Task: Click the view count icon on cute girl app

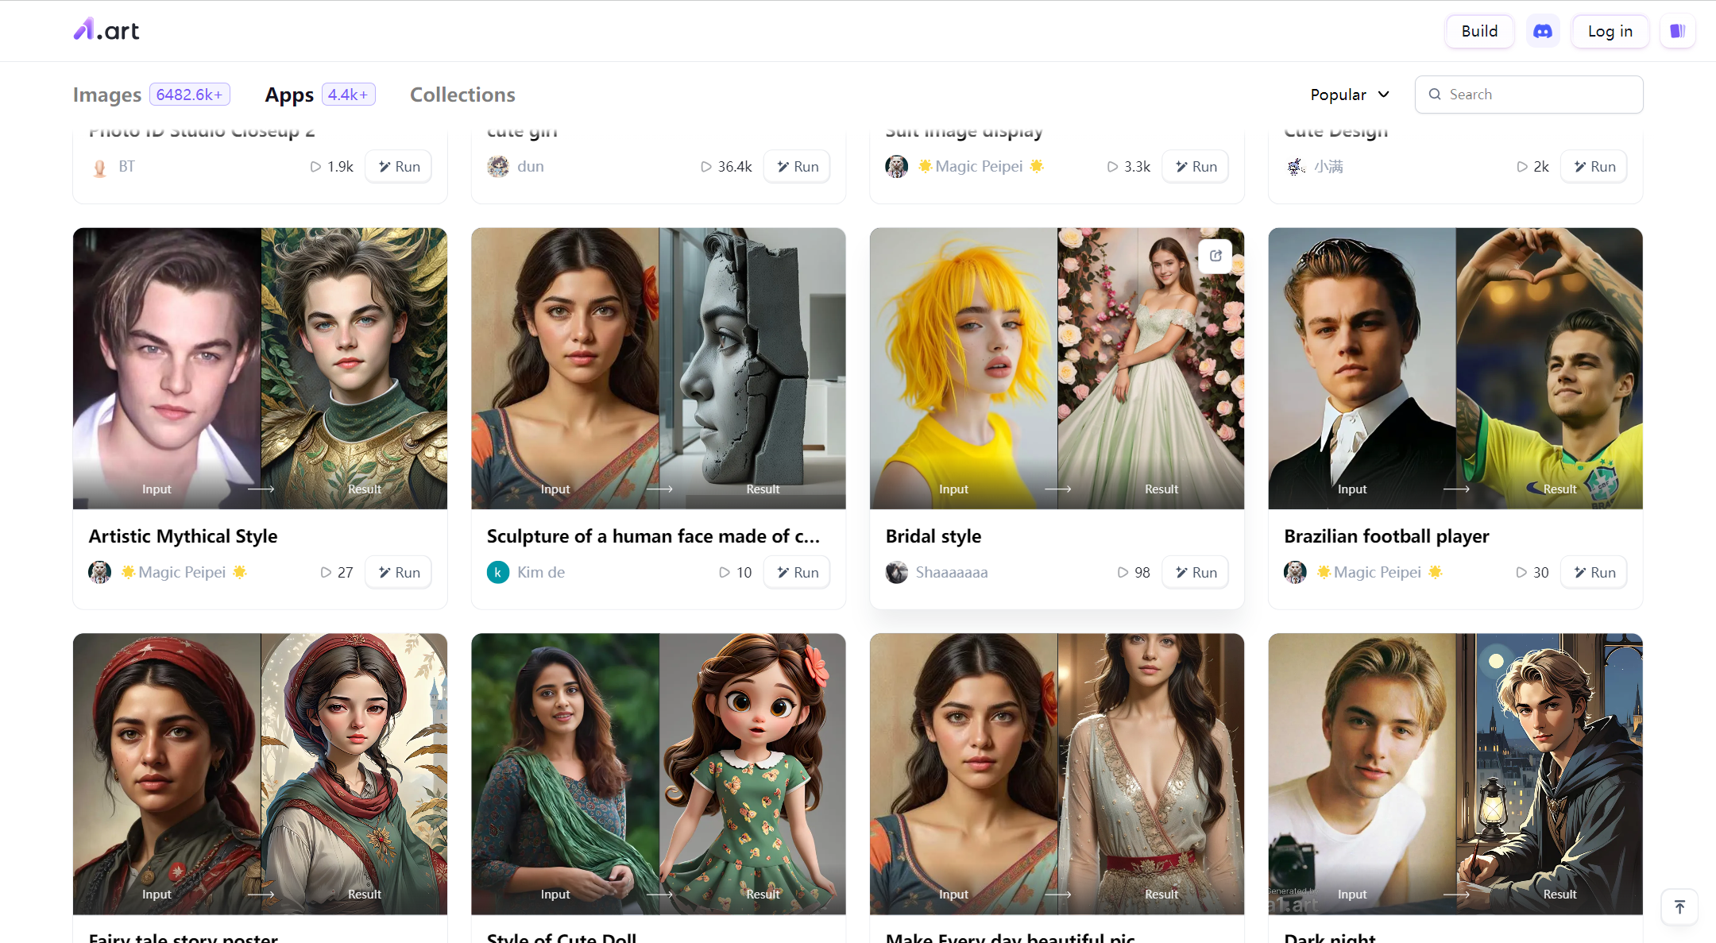Action: click(706, 166)
